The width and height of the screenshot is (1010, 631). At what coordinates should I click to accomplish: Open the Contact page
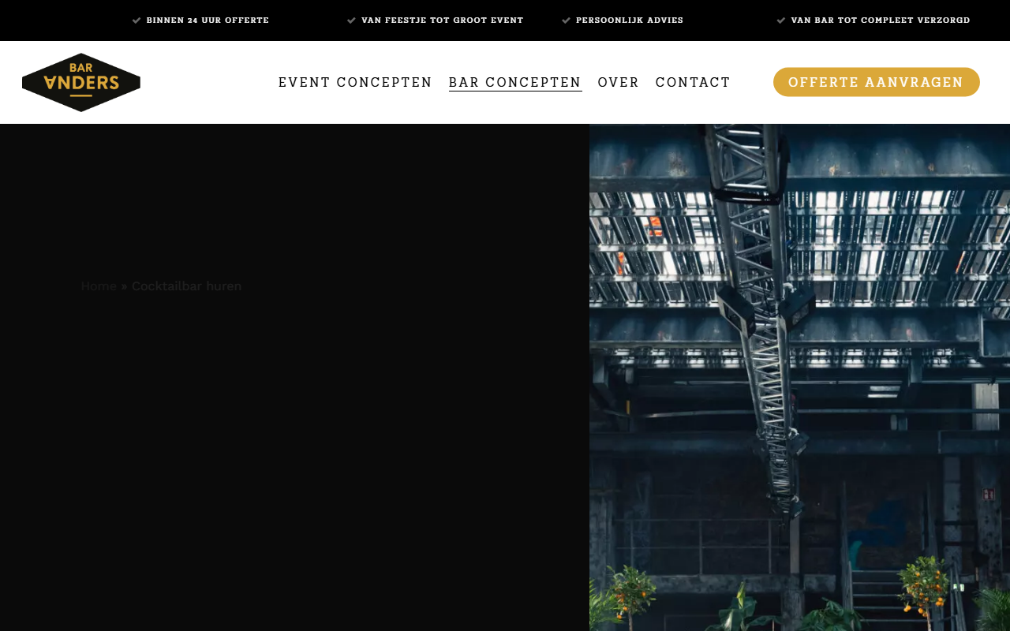693,82
